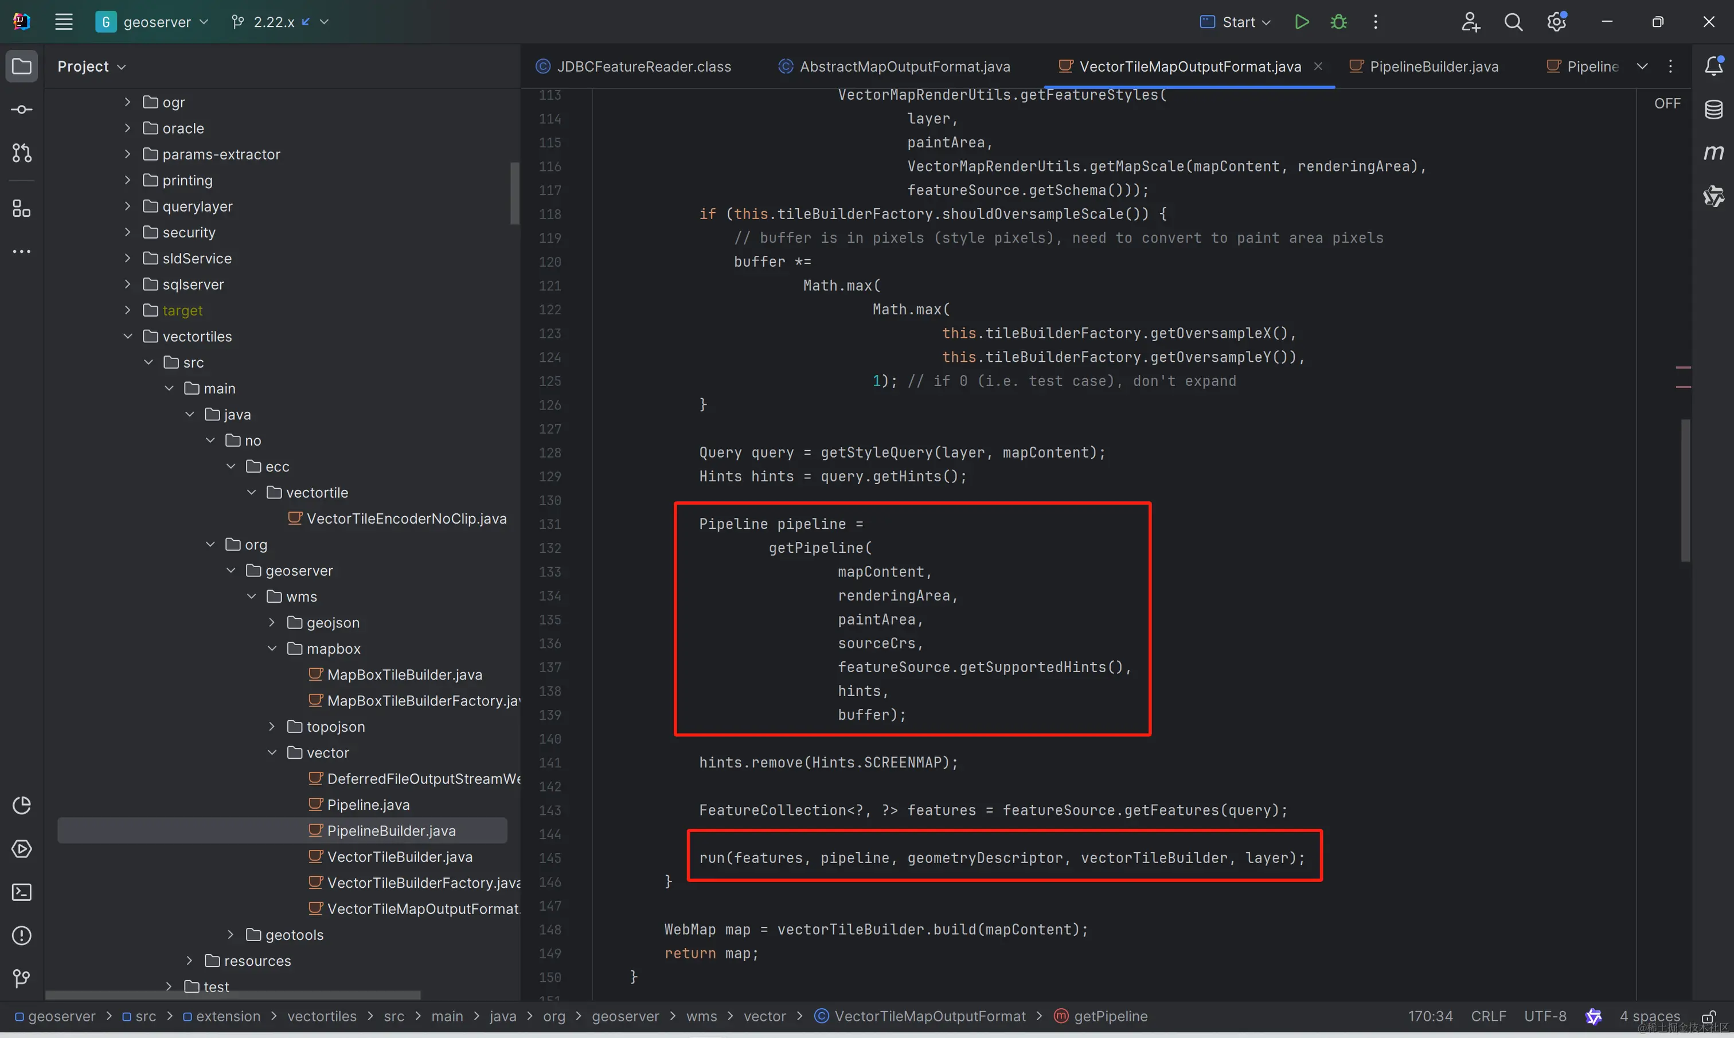
Task: Toggle read-only lock in status bar
Action: click(x=1708, y=1016)
